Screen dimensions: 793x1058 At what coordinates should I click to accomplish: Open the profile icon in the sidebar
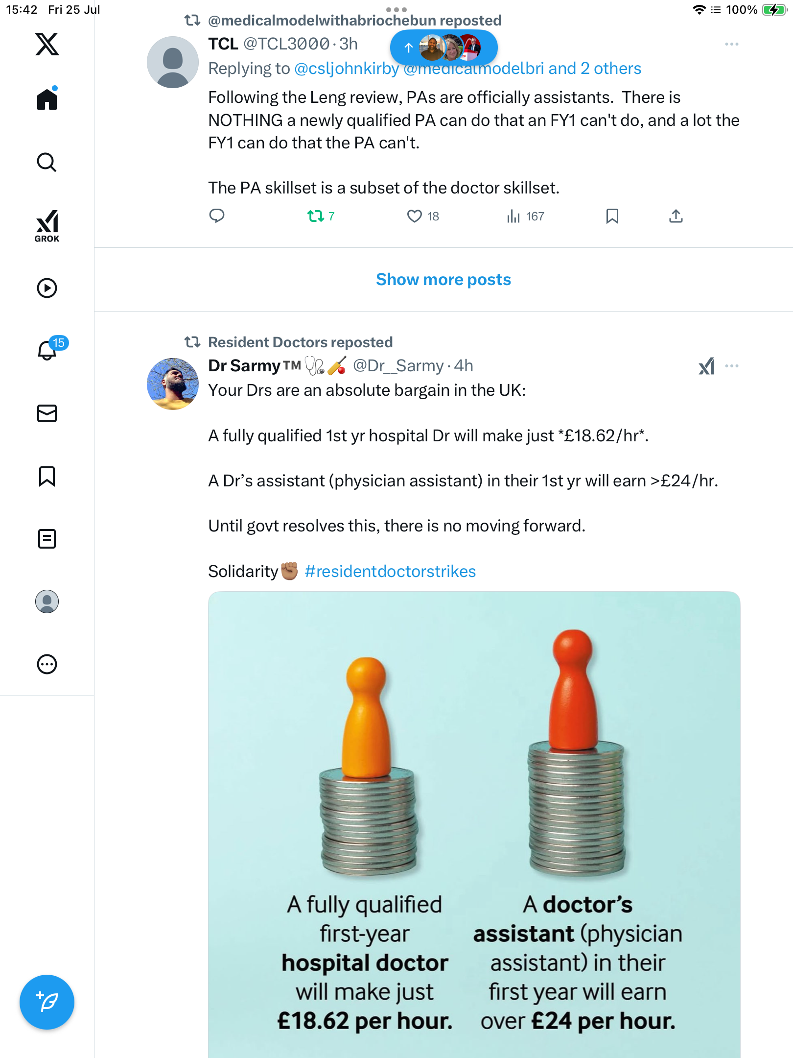(x=47, y=601)
